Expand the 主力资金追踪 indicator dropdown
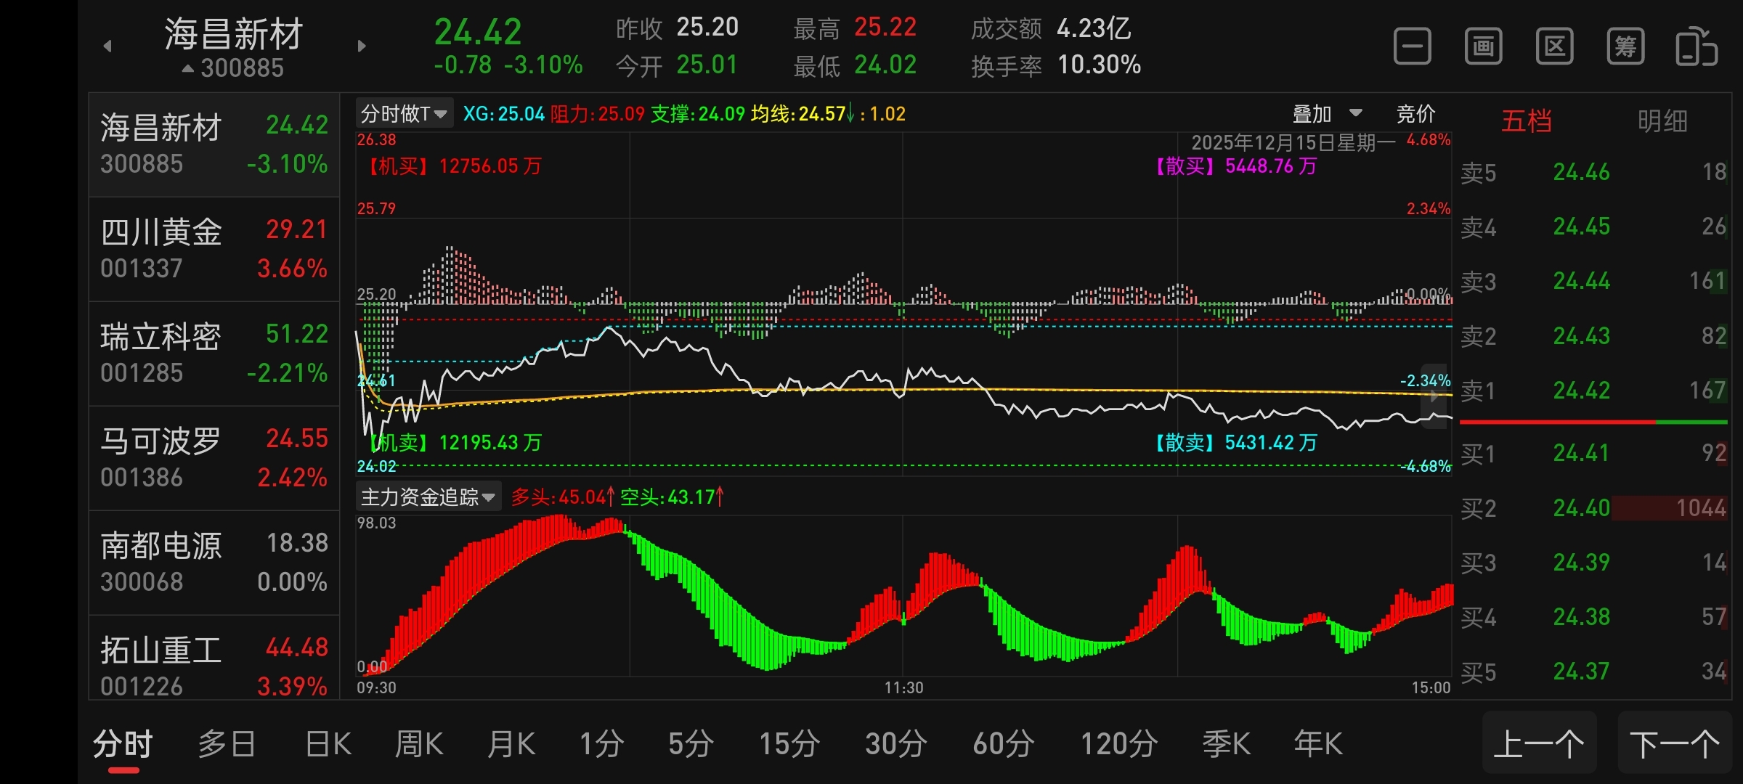The height and width of the screenshot is (784, 1743). pos(428,497)
